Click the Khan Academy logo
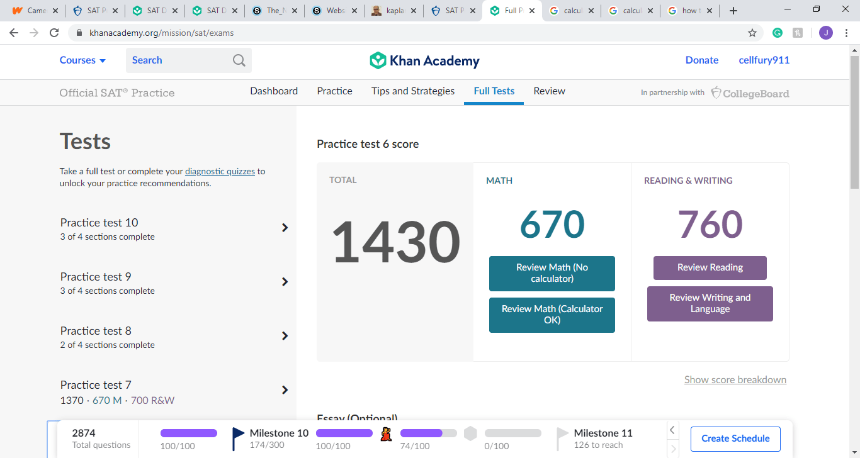 (x=424, y=60)
